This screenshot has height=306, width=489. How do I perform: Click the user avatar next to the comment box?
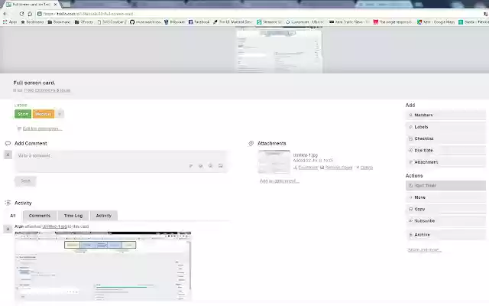[x=8, y=155]
